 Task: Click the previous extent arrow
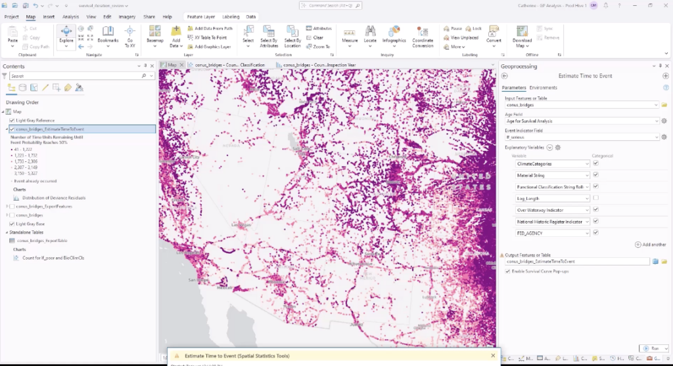81,47
